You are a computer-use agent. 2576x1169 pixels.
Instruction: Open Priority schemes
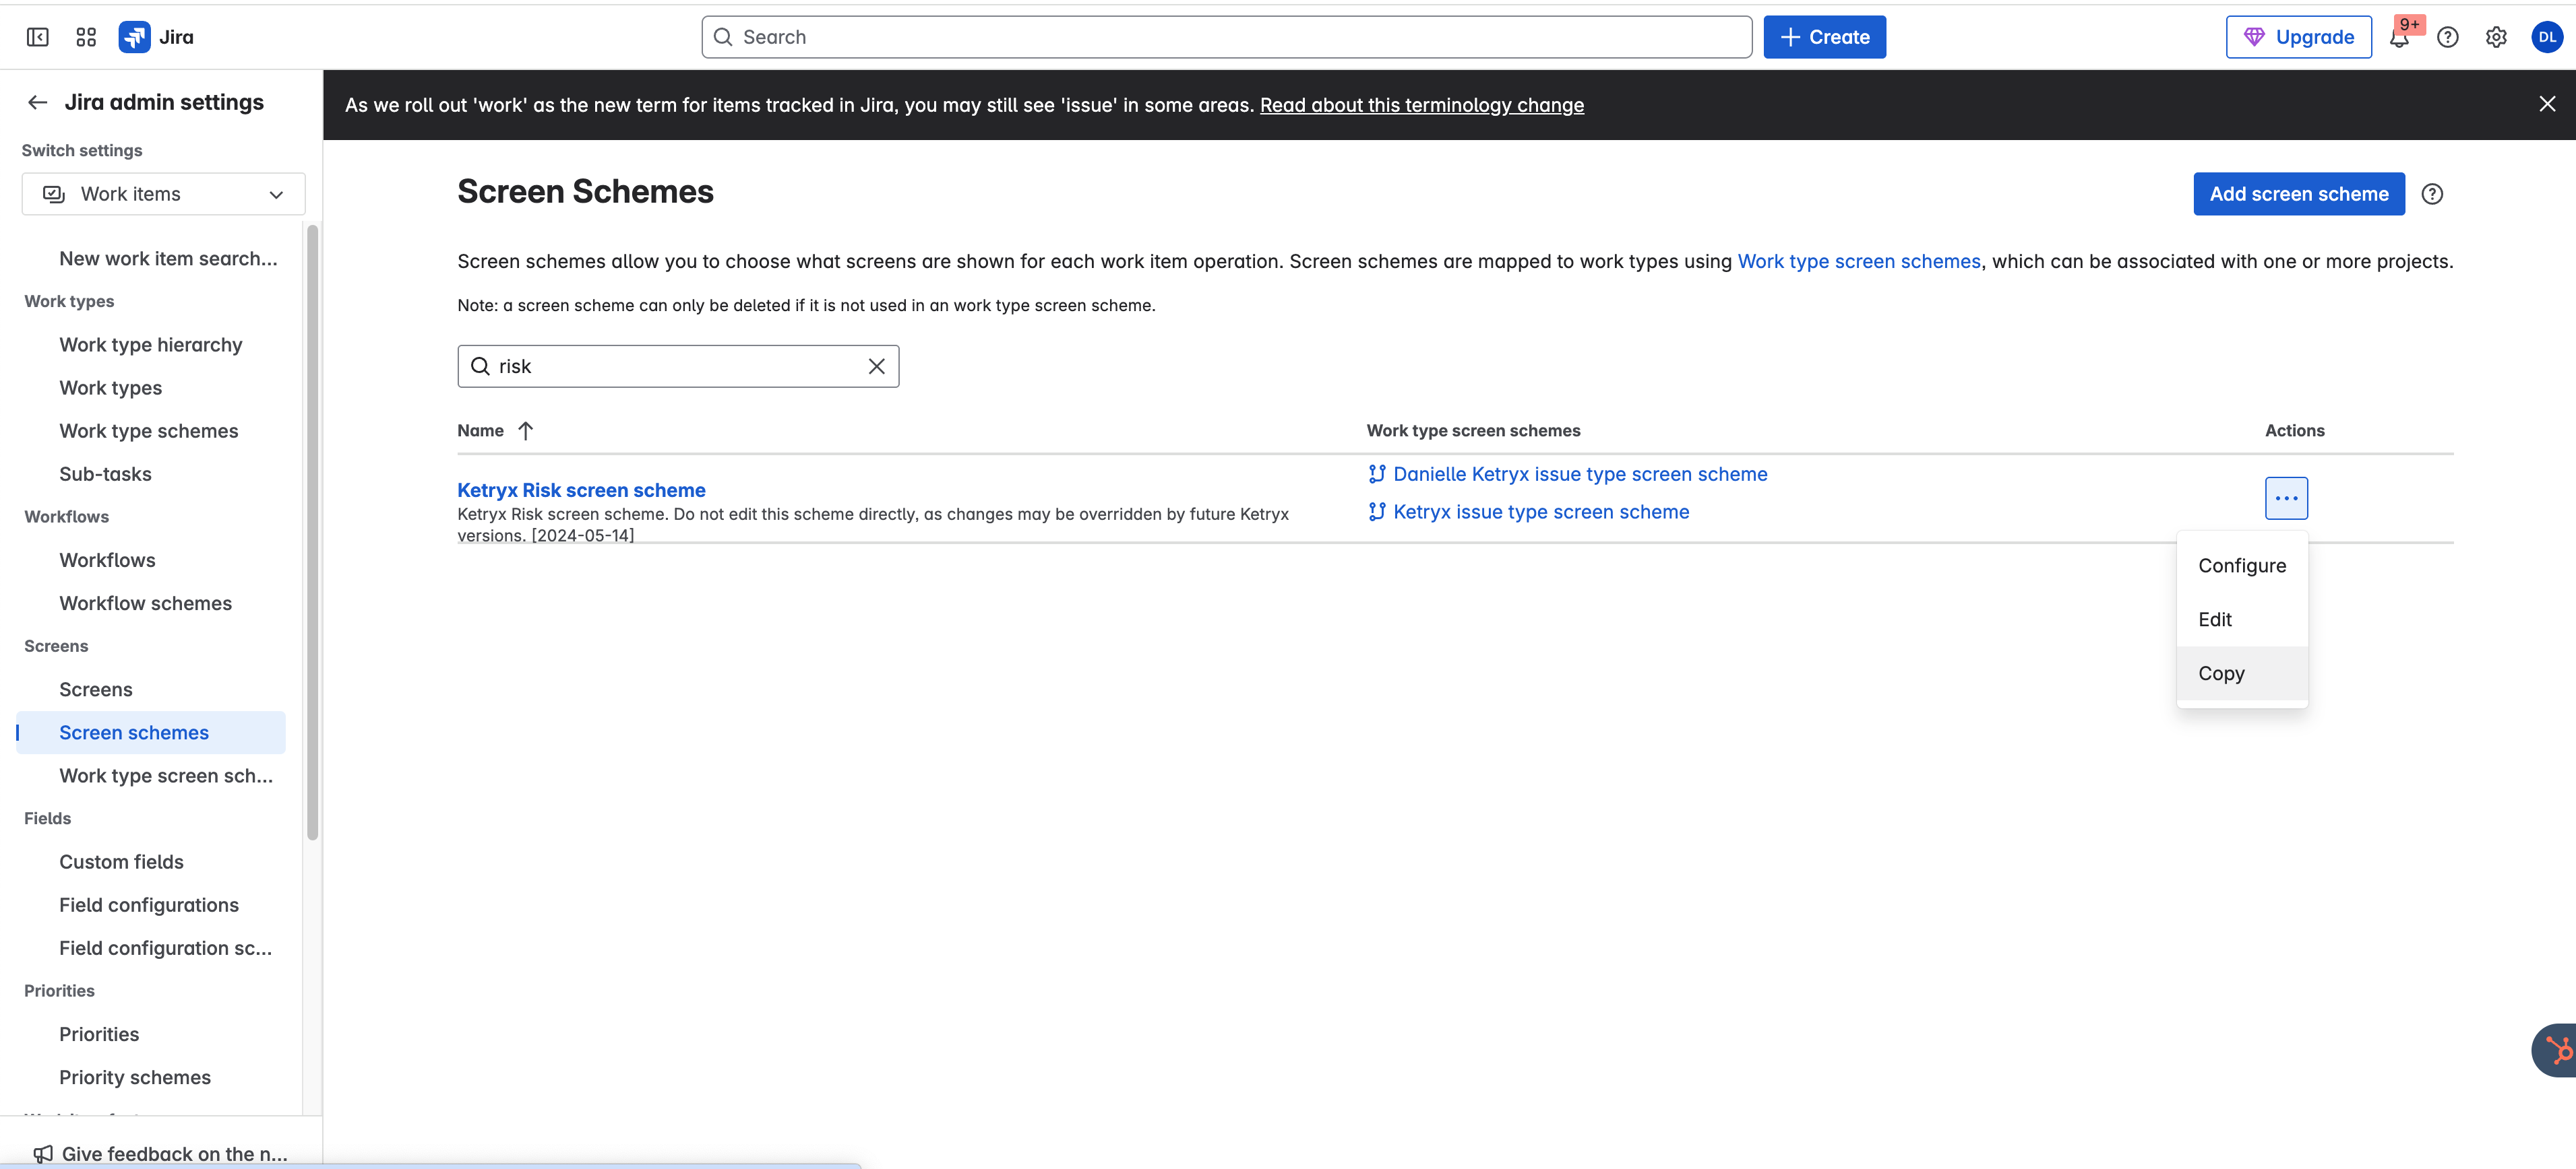coord(134,1078)
